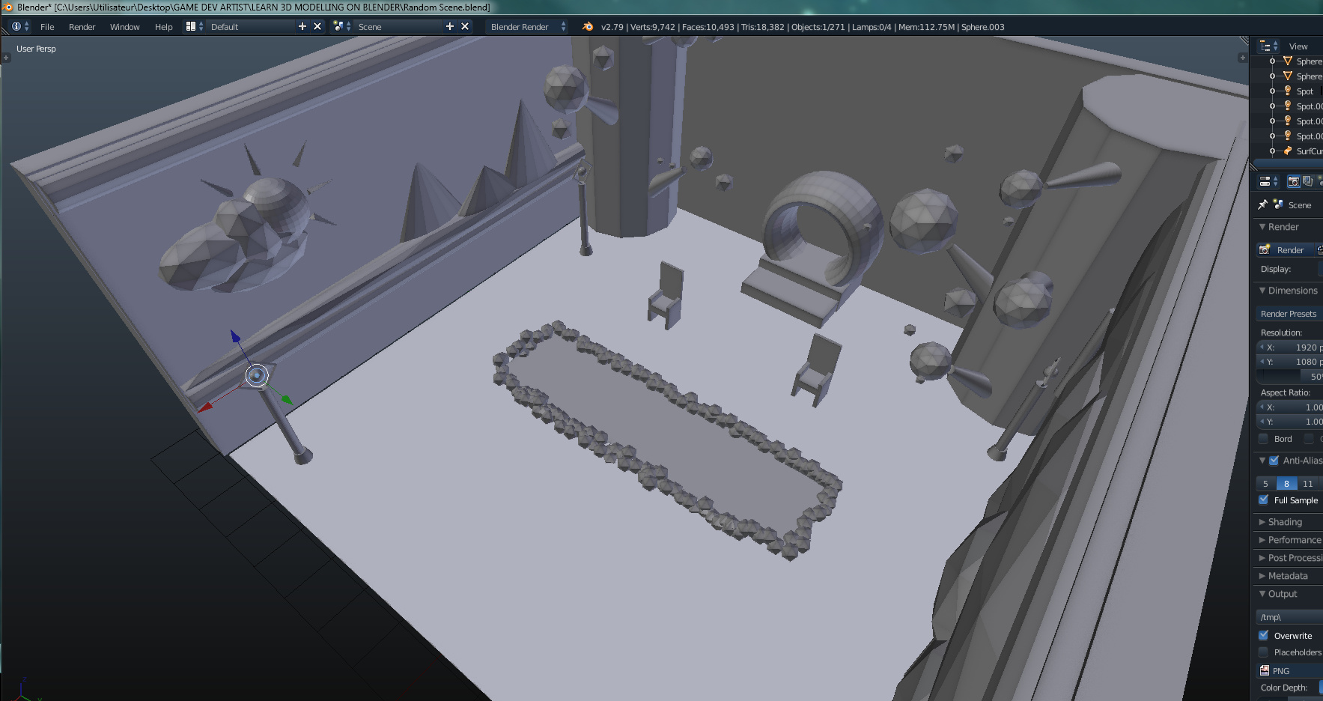
Task: Open the viewport properties region plus toggle
Action: tap(1243, 58)
